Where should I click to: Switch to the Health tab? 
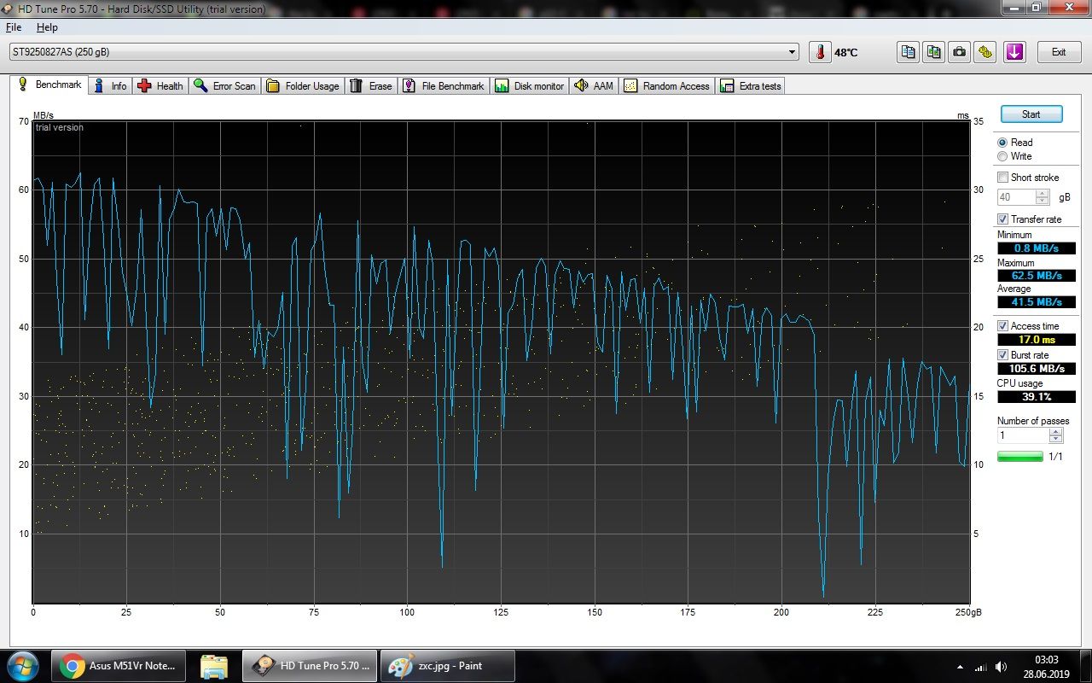point(161,85)
